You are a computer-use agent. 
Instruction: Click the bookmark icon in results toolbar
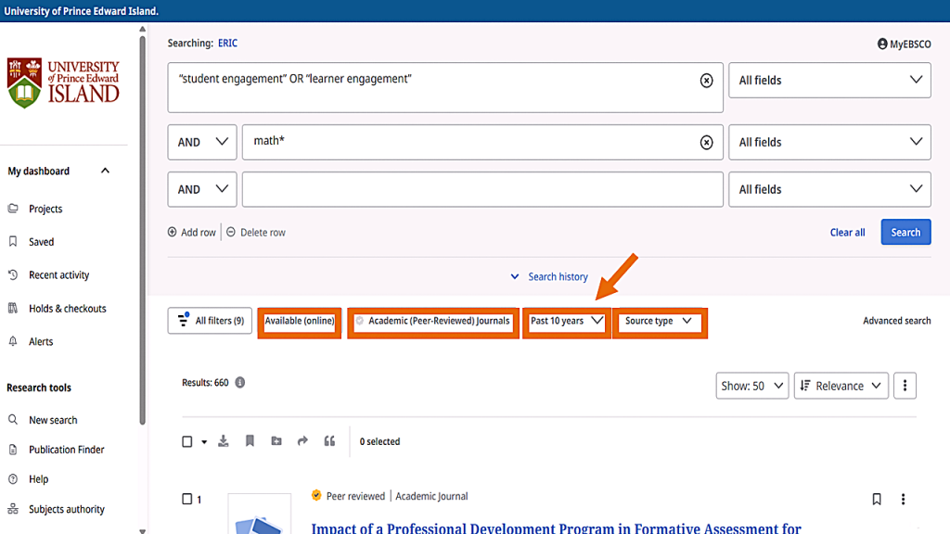coord(250,441)
